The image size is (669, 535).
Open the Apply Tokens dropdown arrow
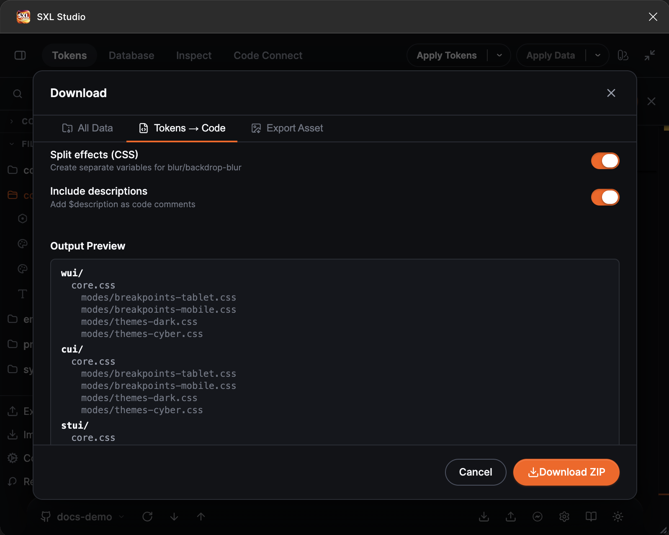click(499, 55)
